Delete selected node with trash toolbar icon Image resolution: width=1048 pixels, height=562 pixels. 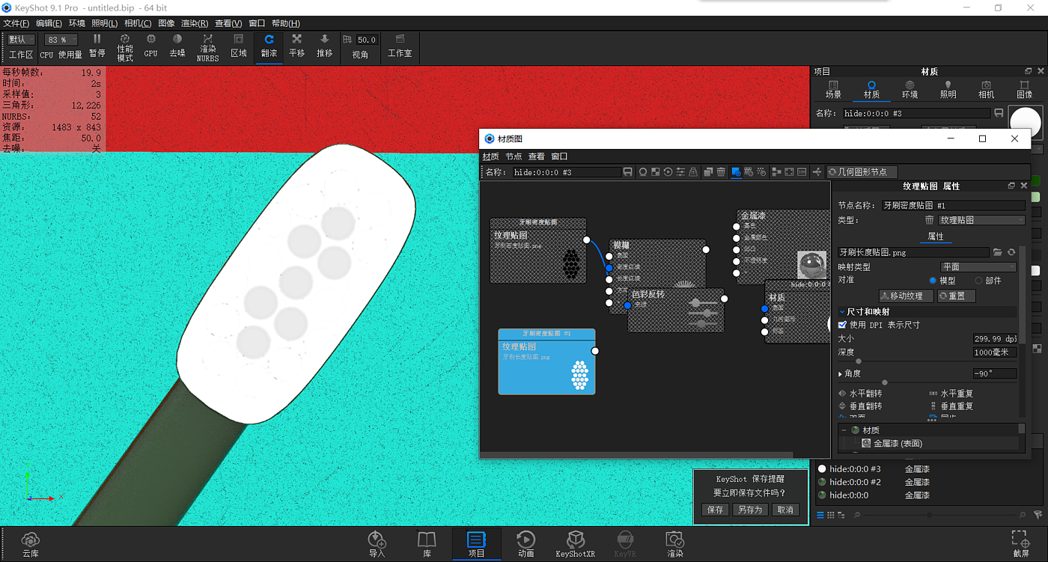pos(721,172)
